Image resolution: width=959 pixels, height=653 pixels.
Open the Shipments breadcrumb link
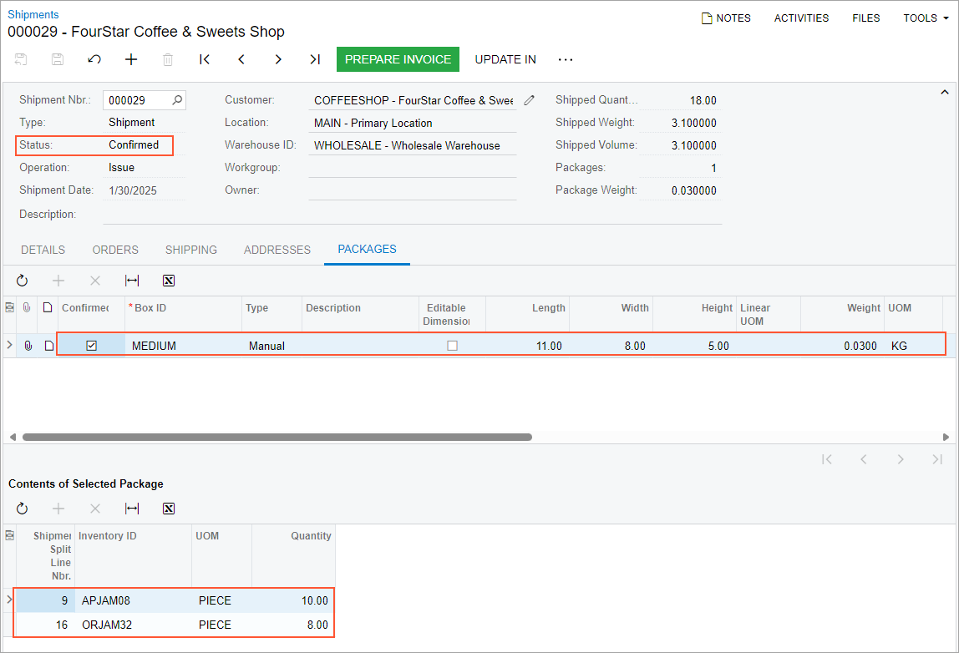click(33, 14)
